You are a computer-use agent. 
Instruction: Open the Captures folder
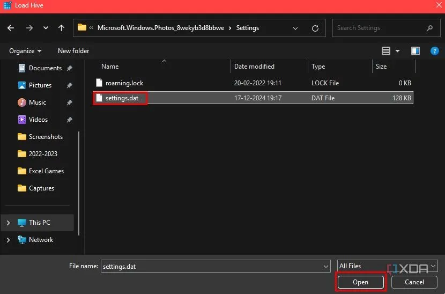tap(41, 188)
